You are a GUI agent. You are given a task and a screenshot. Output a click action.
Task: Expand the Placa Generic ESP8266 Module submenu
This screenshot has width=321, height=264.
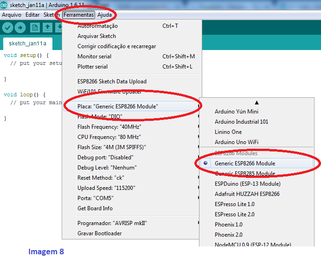[x=131, y=107]
